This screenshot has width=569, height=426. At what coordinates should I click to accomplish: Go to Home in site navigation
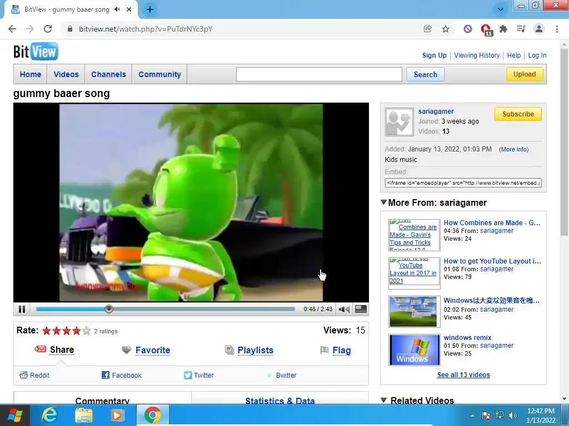click(31, 74)
